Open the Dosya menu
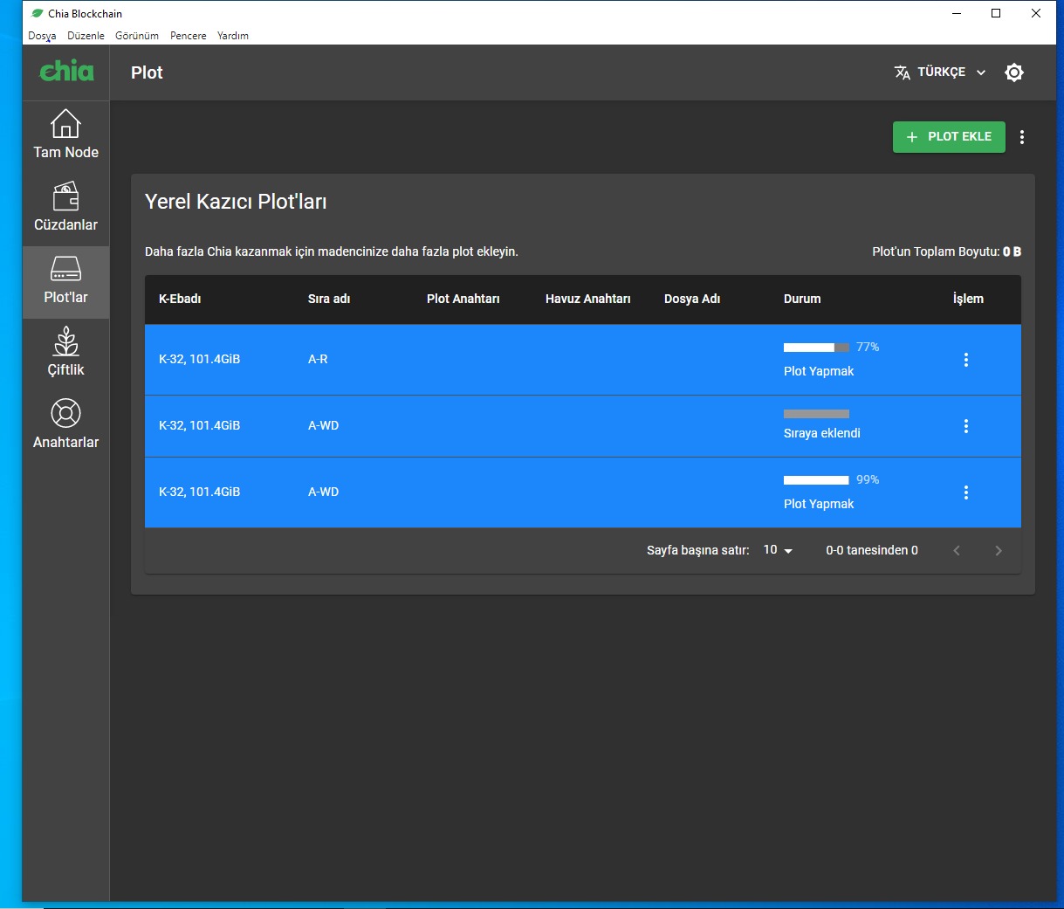Viewport: 1064px width, 909px height. (42, 36)
